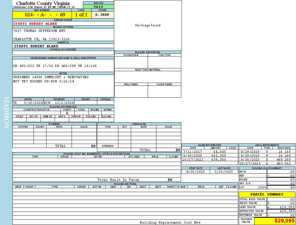Click the No Image Found photo placeholder
Viewport: 296px width, 225px height.
coord(148,25)
